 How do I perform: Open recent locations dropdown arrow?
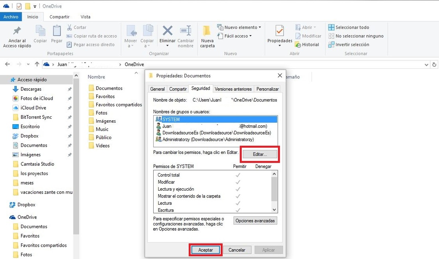tap(28, 64)
